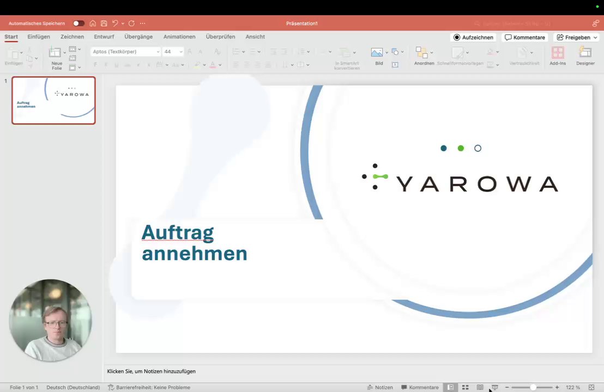
Task: Click the Home icon in title bar
Action: pos(93,23)
